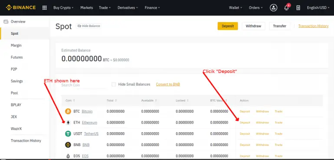Click Withdraw in the ETH row
334x160 pixels.
point(262,123)
